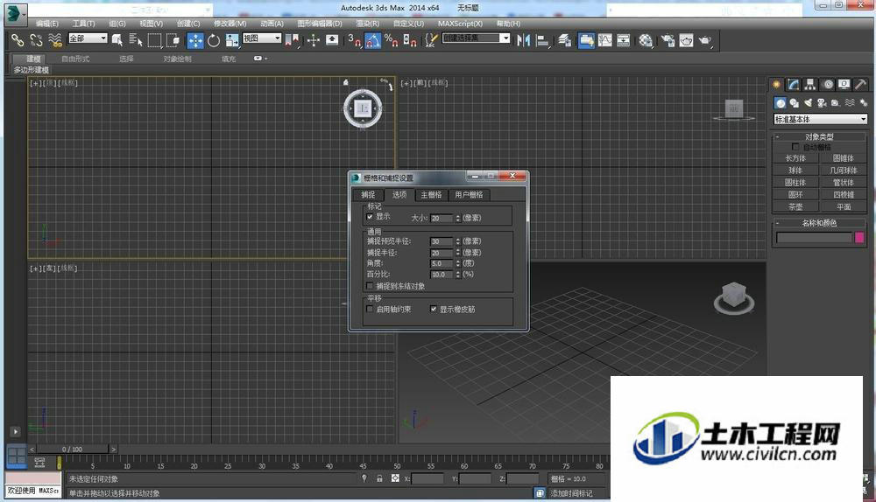
Task: Activate the Select and Move tool
Action: pyautogui.click(x=195, y=40)
